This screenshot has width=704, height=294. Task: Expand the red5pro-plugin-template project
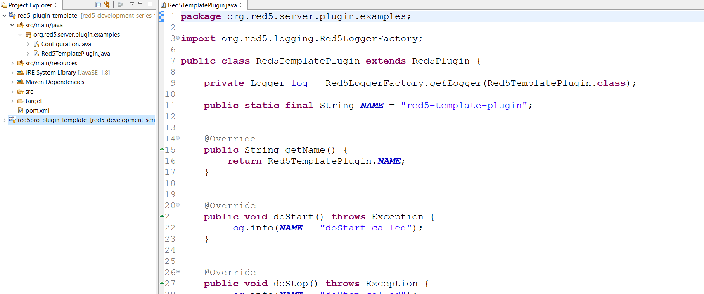coord(5,120)
